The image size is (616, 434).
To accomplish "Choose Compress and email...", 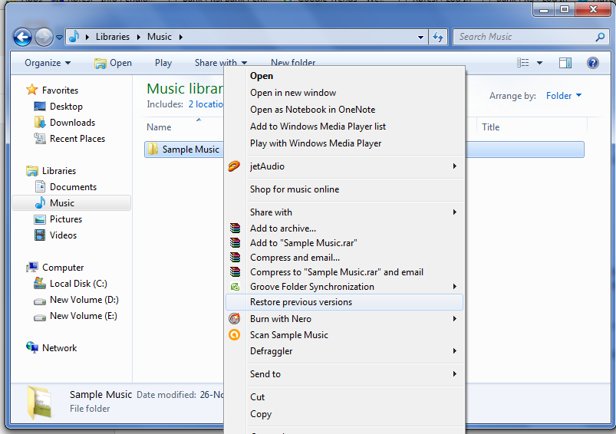I will pyautogui.click(x=345, y=258).
